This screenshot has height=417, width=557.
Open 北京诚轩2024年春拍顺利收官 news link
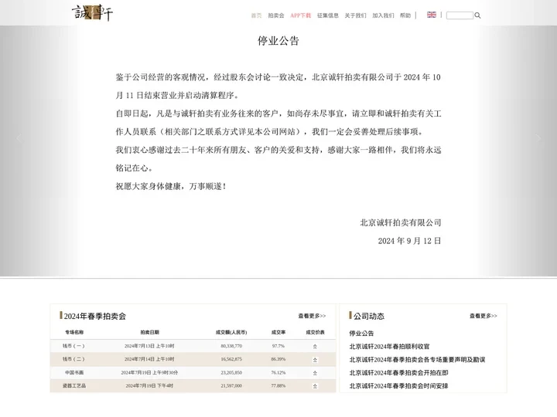(x=389, y=347)
